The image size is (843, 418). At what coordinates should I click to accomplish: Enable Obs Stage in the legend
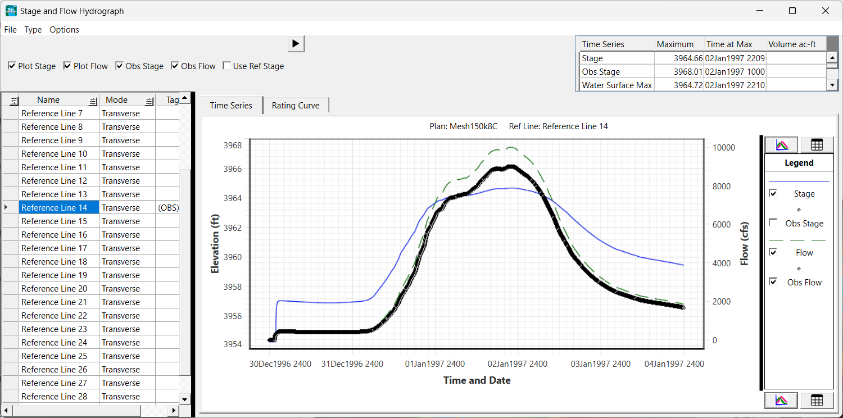pyautogui.click(x=773, y=222)
